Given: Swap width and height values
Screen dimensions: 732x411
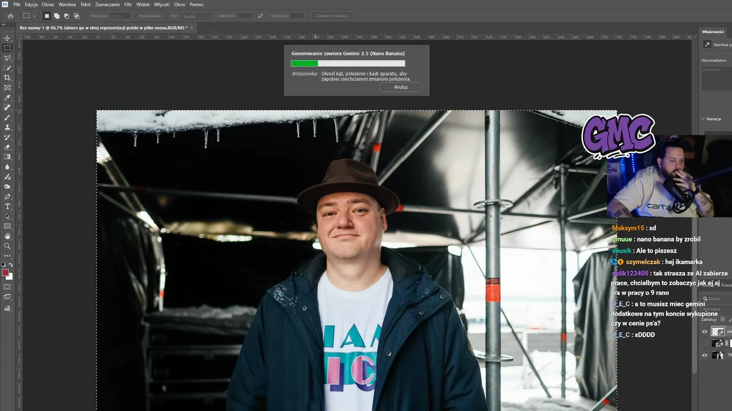Looking at the screenshot, I should pos(260,16).
